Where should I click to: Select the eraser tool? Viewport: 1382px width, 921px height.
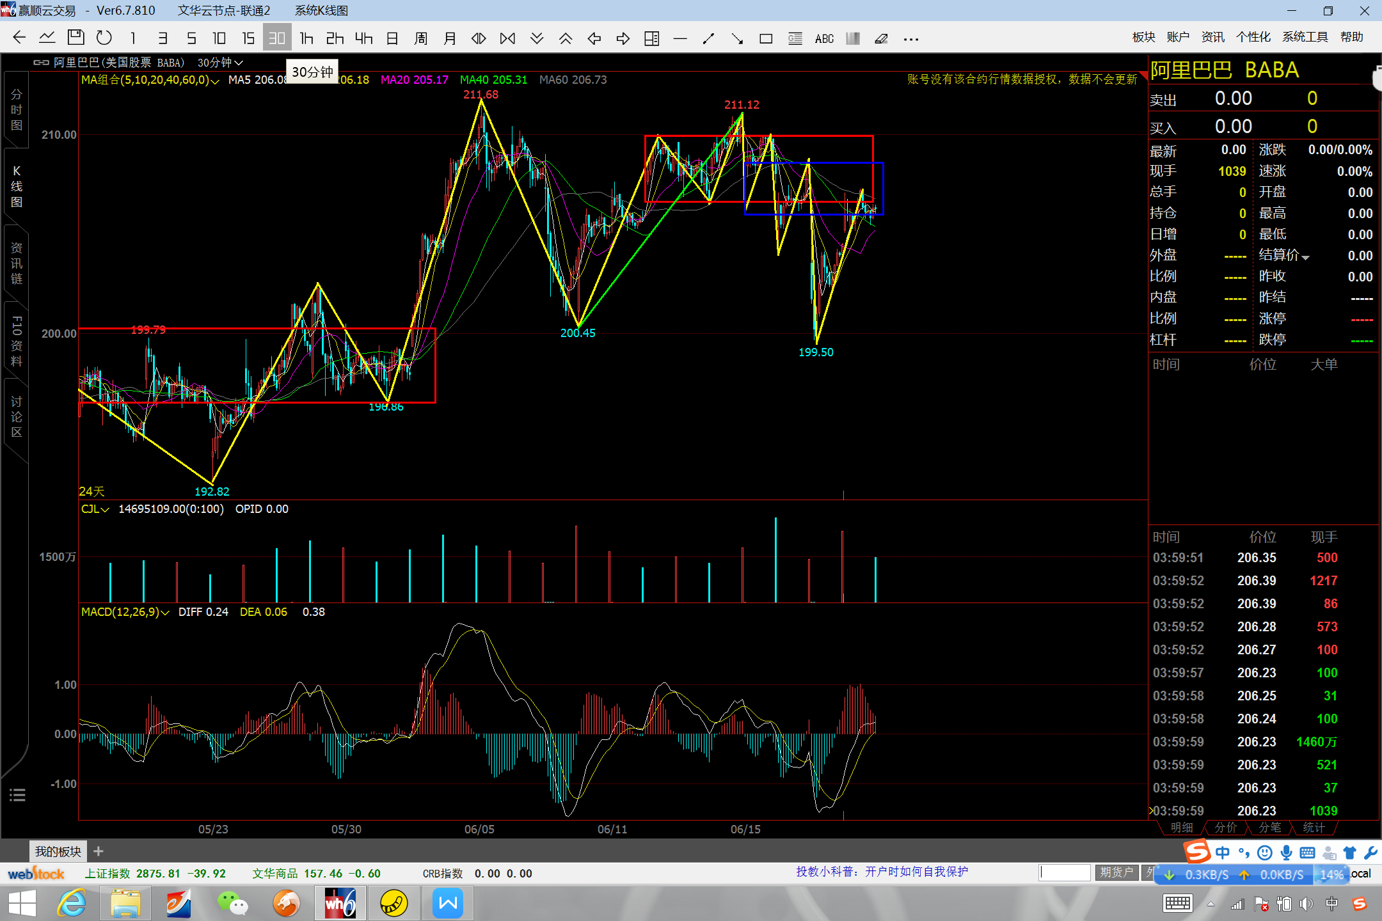pyautogui.click(x=882, y=38)
